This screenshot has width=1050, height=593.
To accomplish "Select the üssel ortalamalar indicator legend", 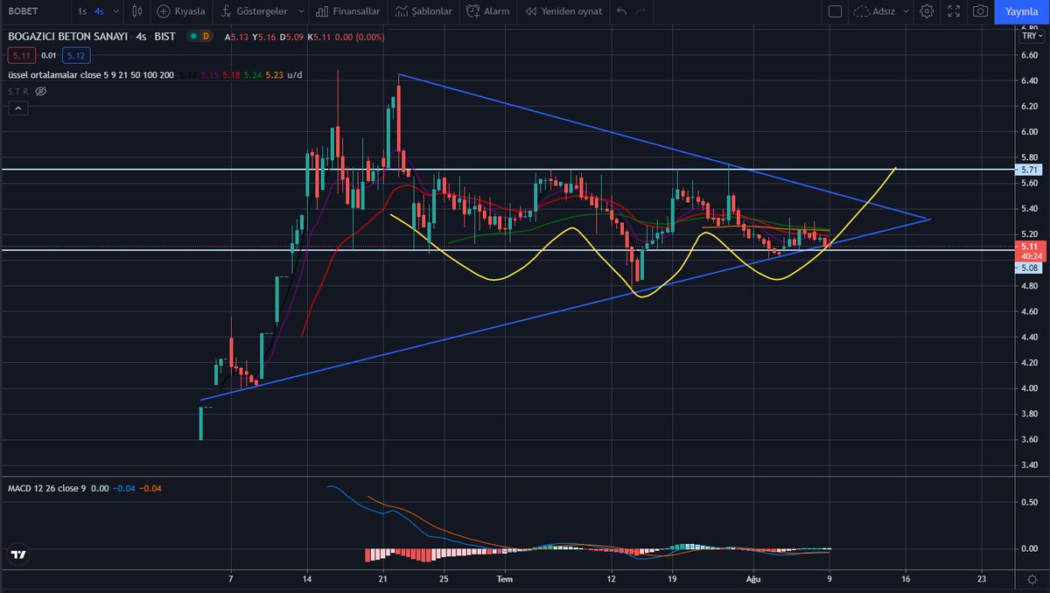I will (x=90, y=75).
